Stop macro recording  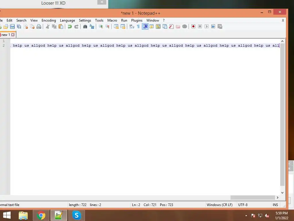click(200, 26)
